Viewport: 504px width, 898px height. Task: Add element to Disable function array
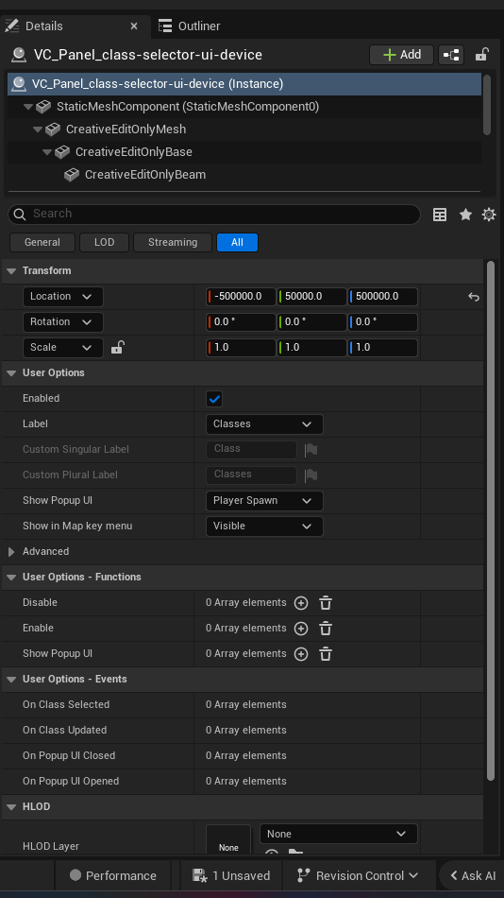pyautogui.click(x=301, y=603)
